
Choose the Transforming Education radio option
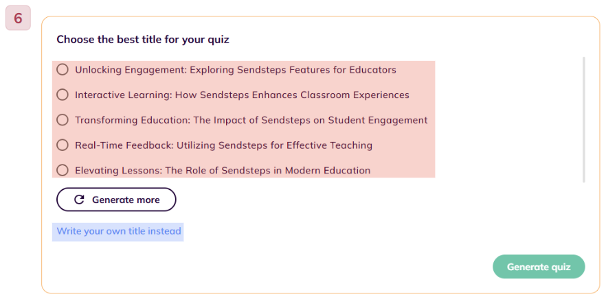[x=63, y=120]
